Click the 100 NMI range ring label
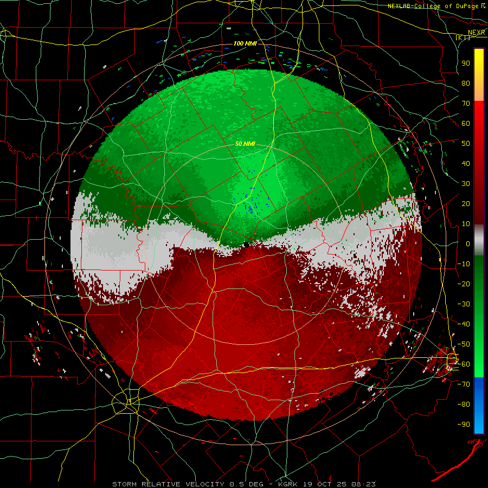488x488 pixels. point(245,43)
